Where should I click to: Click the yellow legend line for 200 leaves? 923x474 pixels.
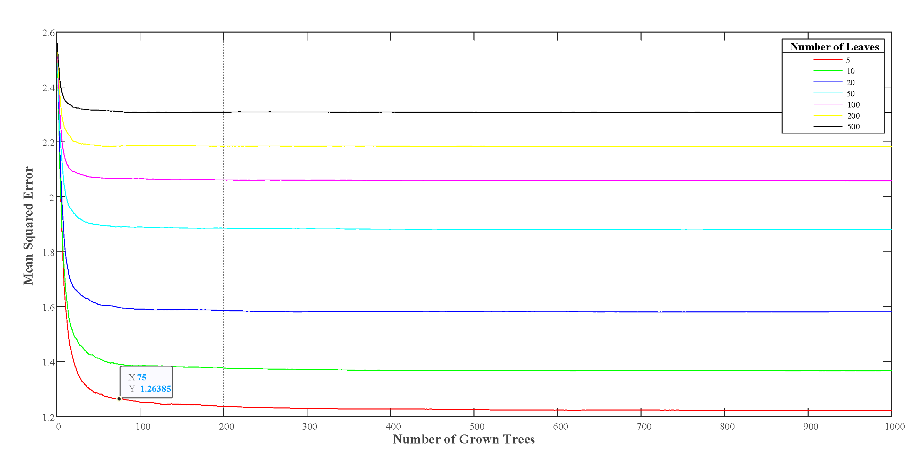[x=827, y=115]
